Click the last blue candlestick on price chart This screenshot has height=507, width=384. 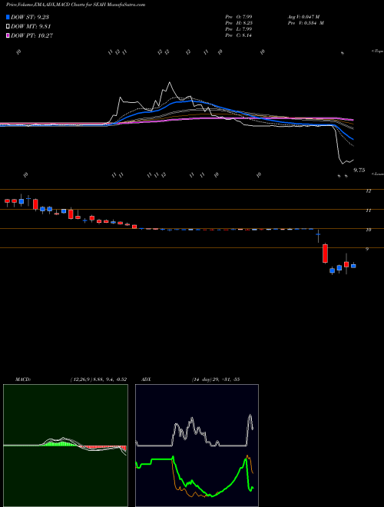pos(353,266)
